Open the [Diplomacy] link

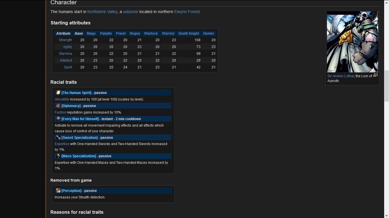[71, 106]
